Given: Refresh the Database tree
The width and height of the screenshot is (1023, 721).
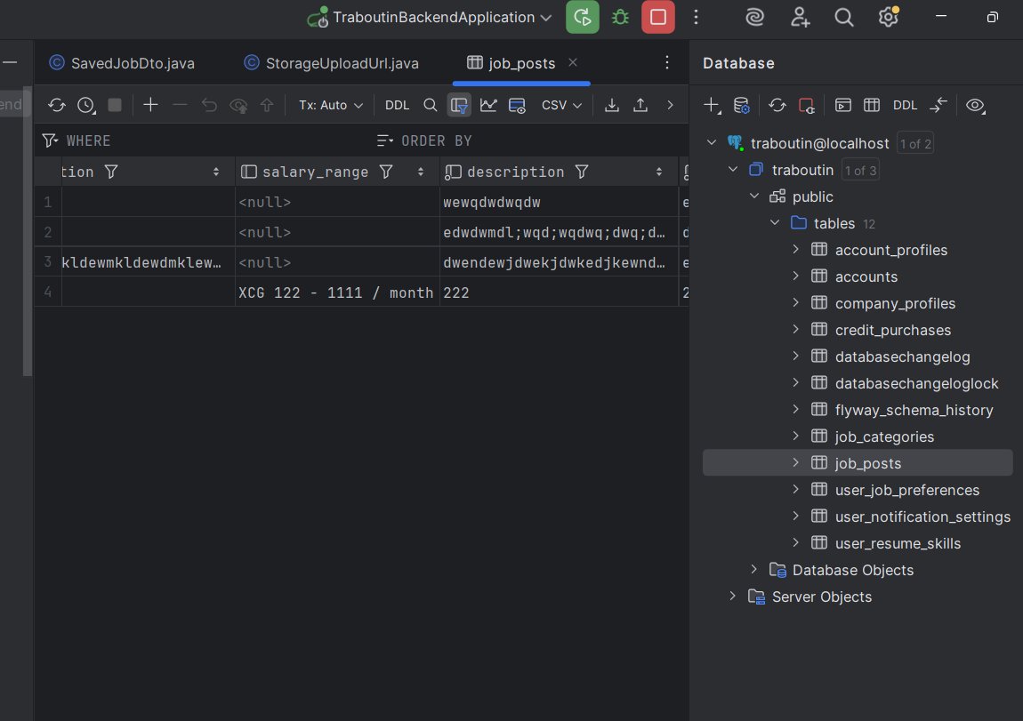Looking at the screenshot, I should click(x=777, y=105).
